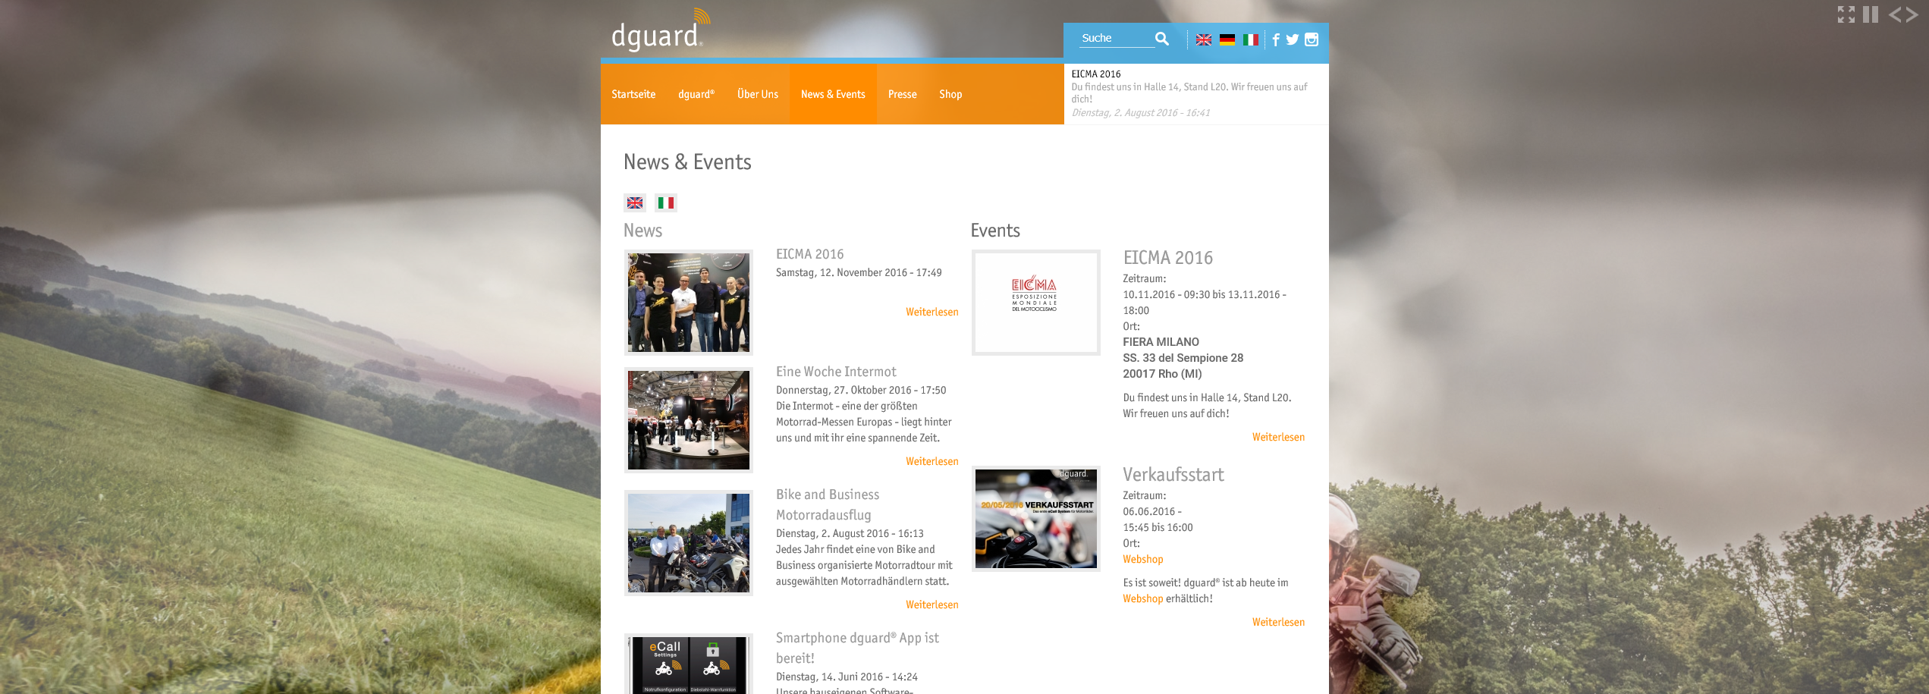Open Intermot trade fair booth thumbnail
Image resolution: width=1929 pixels, height=694 pixels.
[x=689, y=420]
